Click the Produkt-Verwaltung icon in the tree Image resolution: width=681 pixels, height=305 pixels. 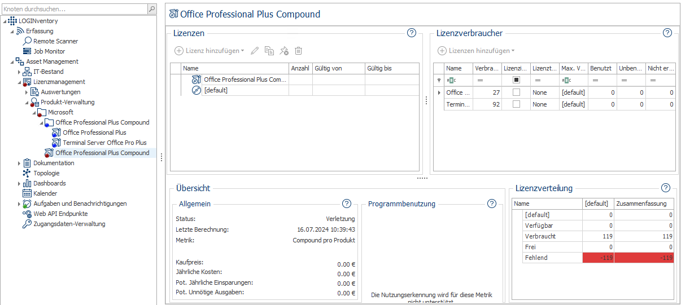(x=34, y=102)
